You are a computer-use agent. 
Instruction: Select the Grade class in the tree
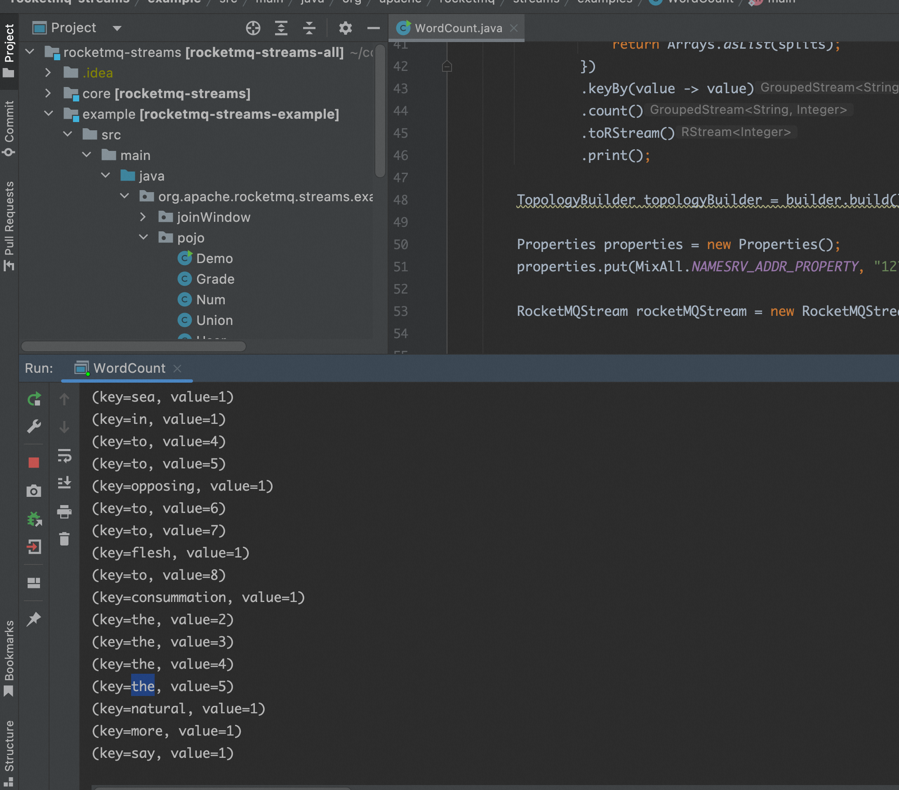click(x=215, y=279)
